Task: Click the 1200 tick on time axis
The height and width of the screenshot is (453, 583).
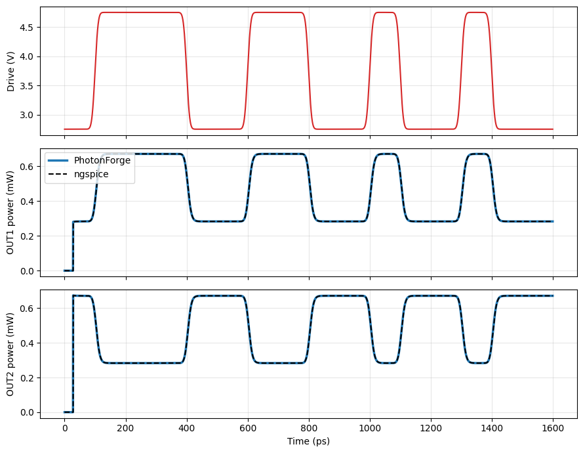Action: coord(431,429)
